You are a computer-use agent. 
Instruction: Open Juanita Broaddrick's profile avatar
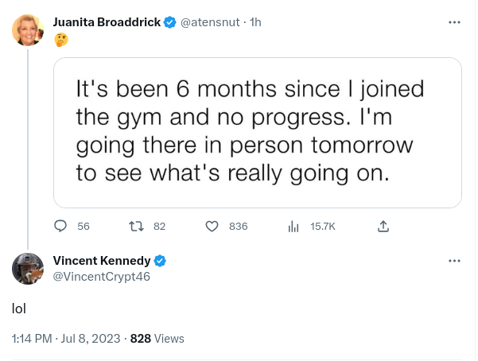[x=28, y=30]
